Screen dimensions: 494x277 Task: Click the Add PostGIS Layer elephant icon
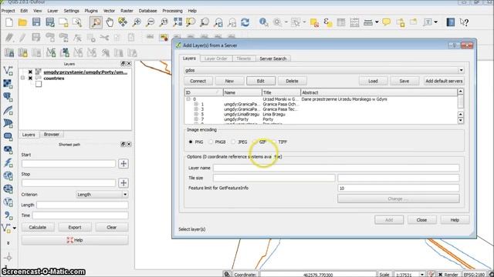pyautogui.click(x=8, y=97)
